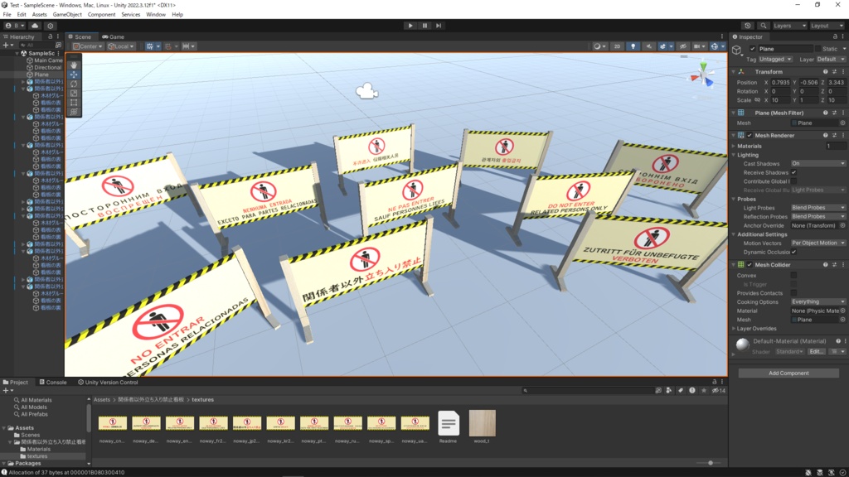This screenshot has height=477, width=849.
Task: Open the Cast Shadows dropdown
Action: pos(817,163)
